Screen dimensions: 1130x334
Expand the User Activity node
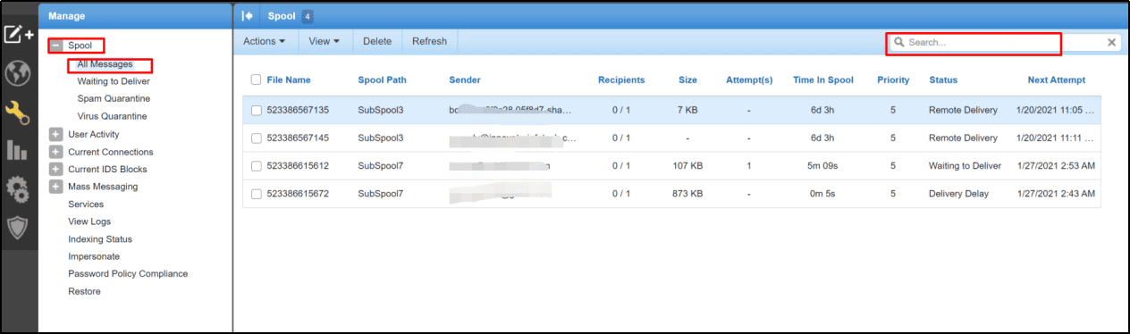55,134
